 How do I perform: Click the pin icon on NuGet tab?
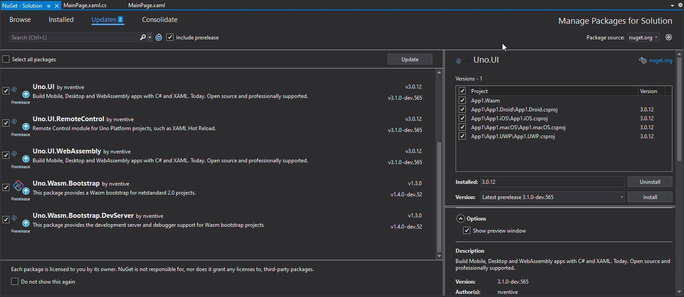coord(48,6)
